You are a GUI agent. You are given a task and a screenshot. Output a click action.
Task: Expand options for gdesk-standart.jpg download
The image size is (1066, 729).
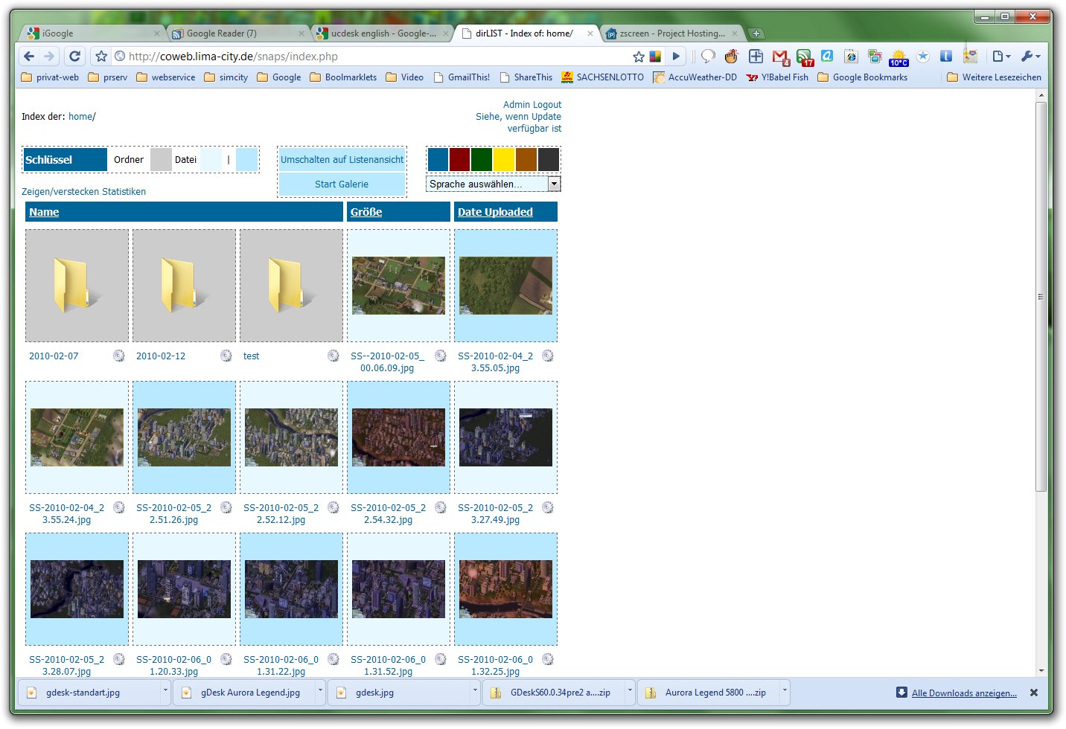(x=165, y=691)
